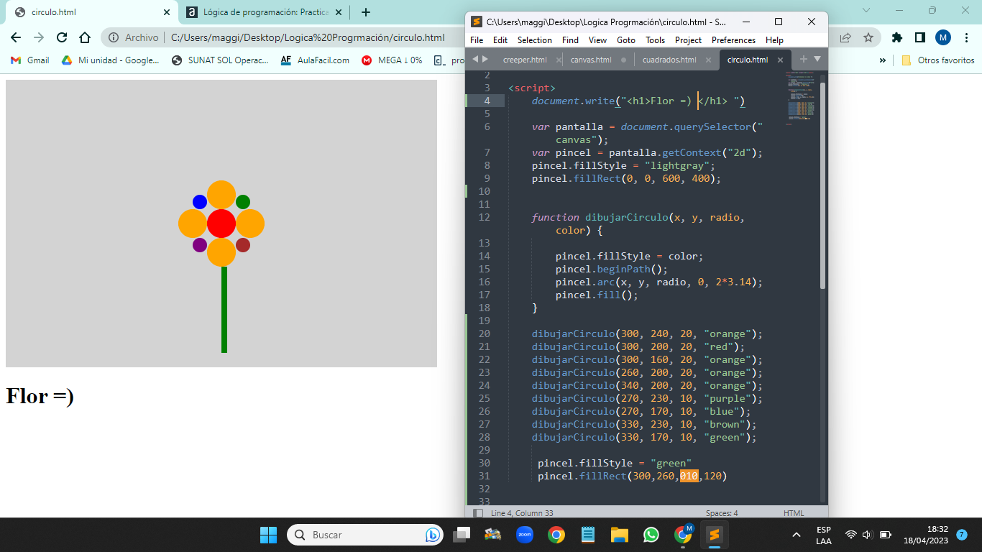Open Task View on the taskbar
Image resolution: width=982 pixels, height=552 pixels.
click(x=461, y=535)
